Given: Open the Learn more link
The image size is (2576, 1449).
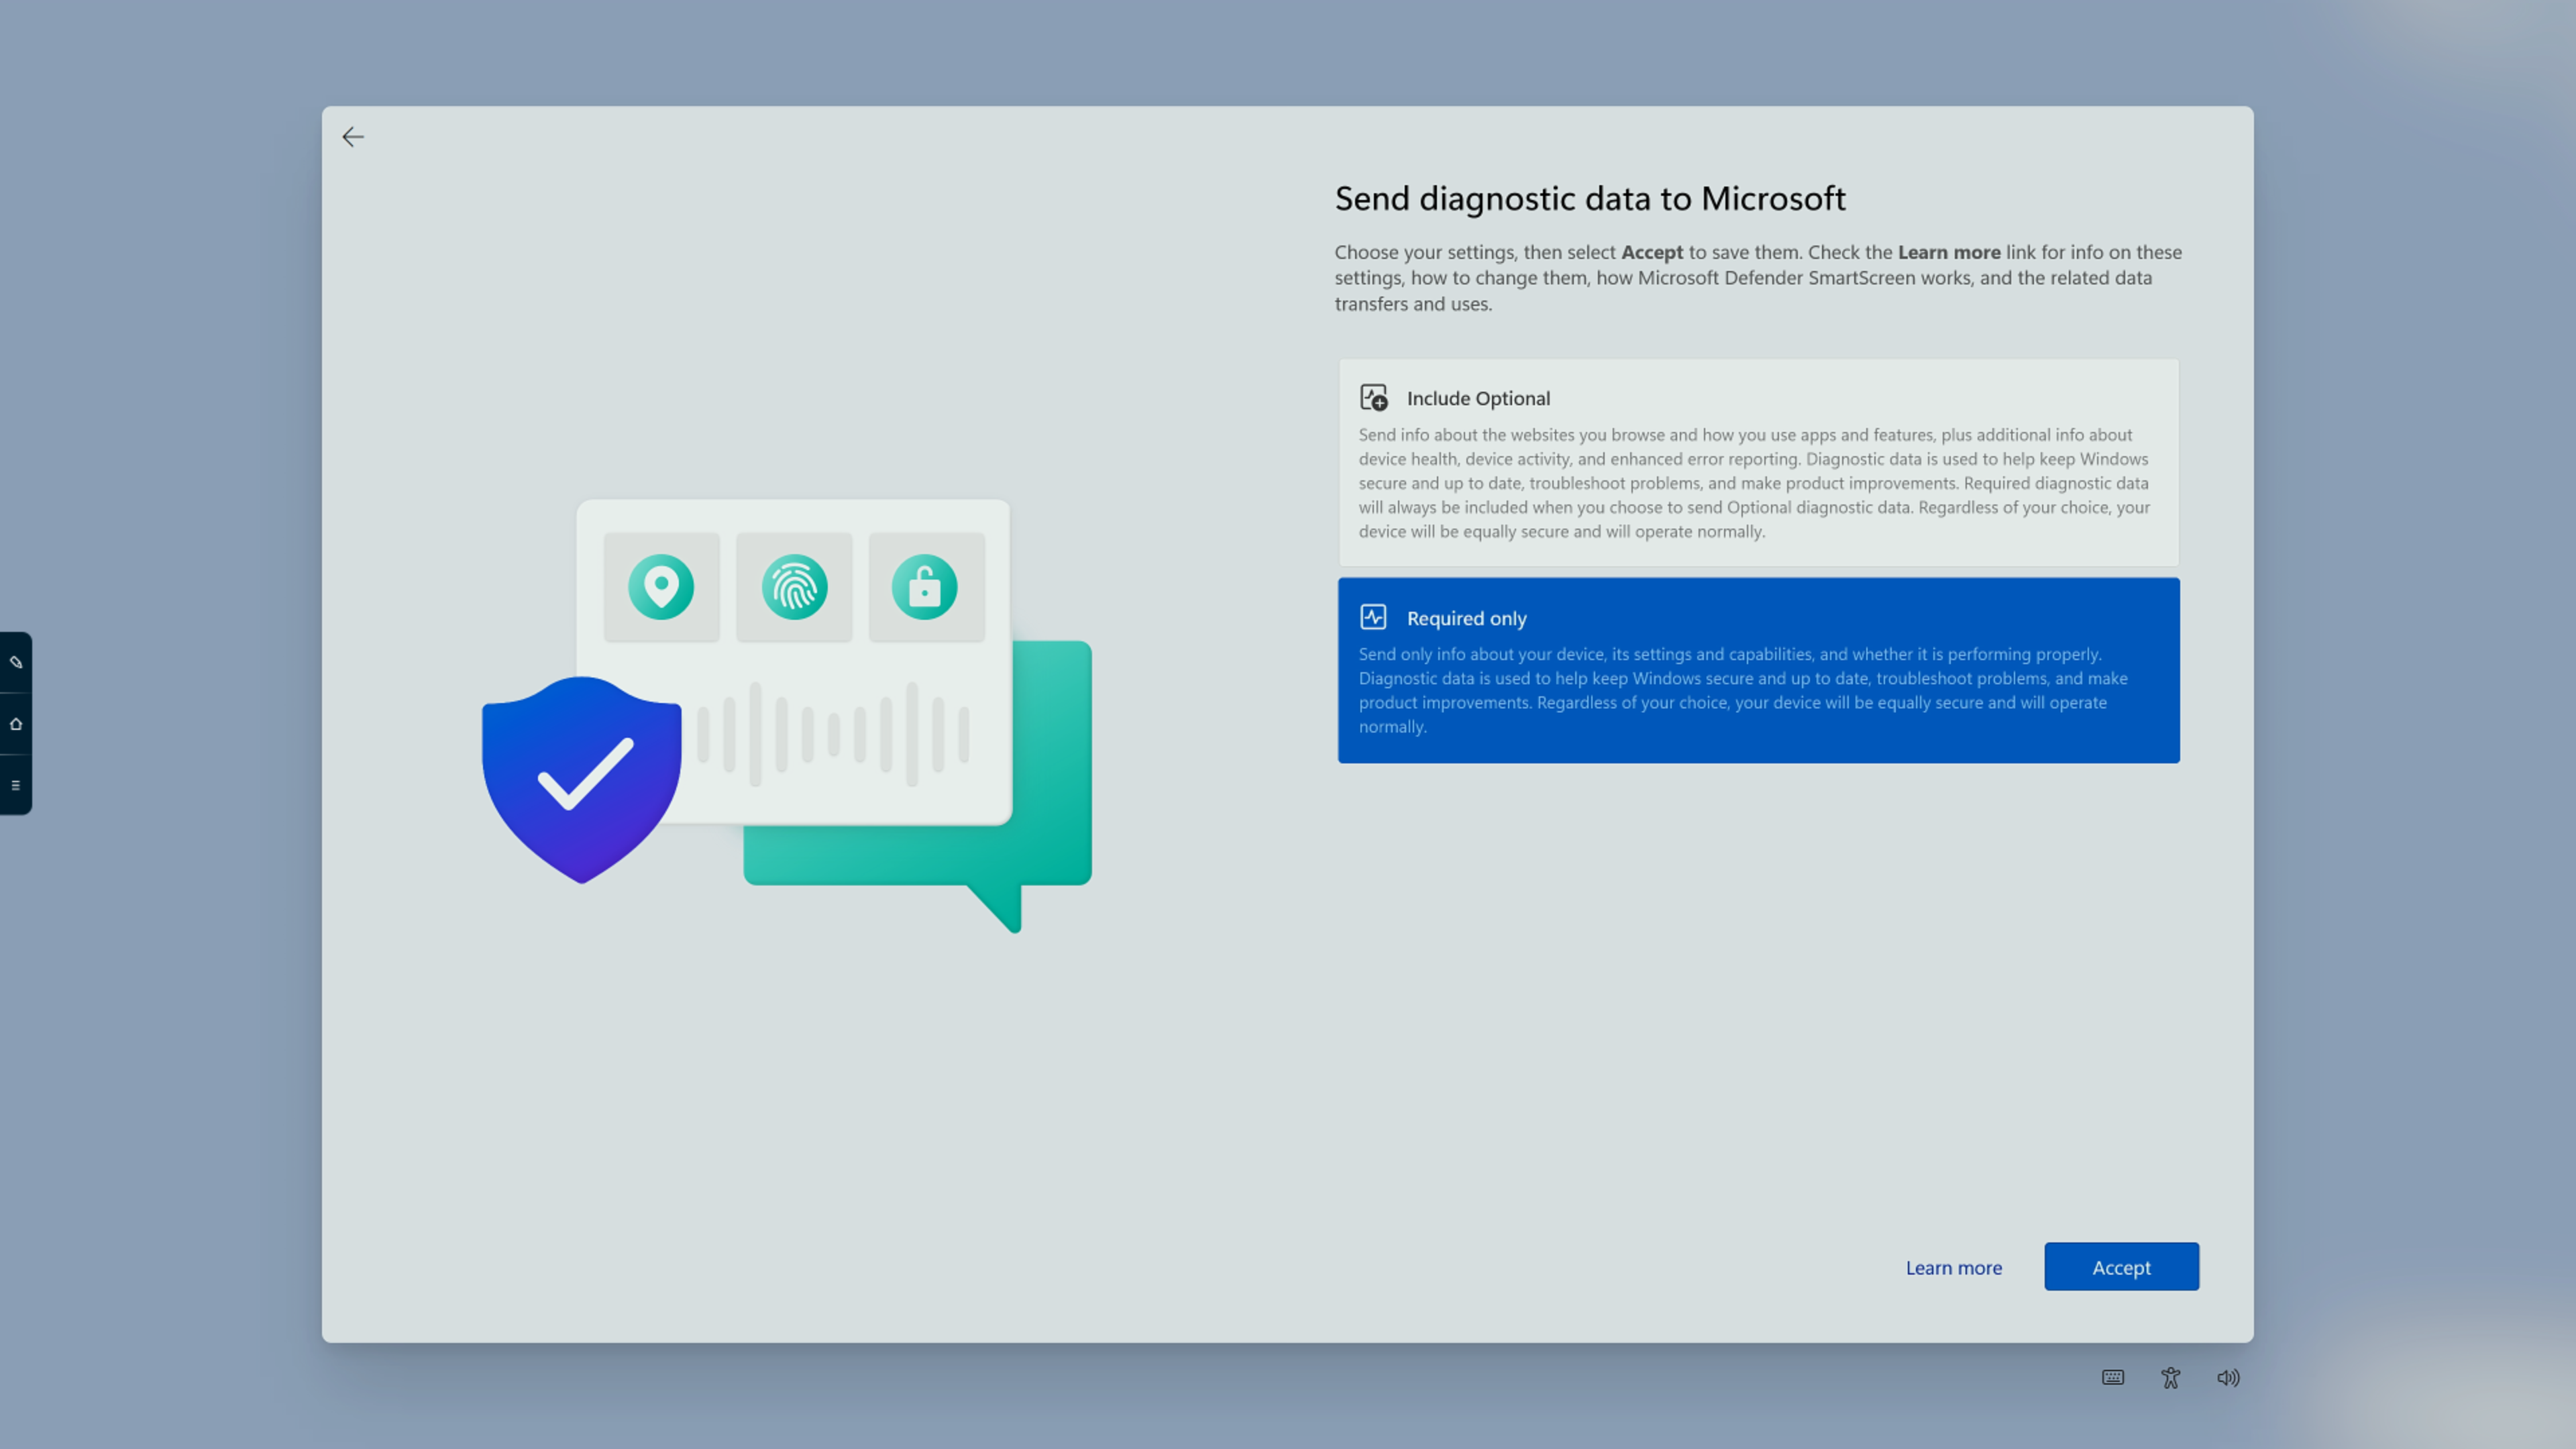Looking at the screenshot, I should point(1953,1267).
